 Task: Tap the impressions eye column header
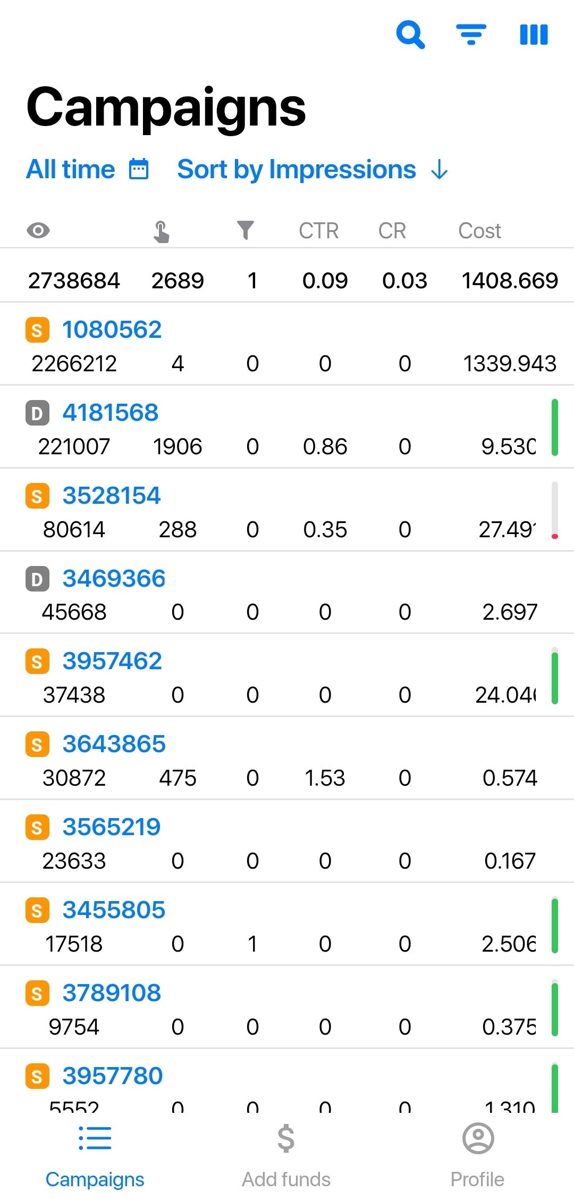(x=38, y=231)
